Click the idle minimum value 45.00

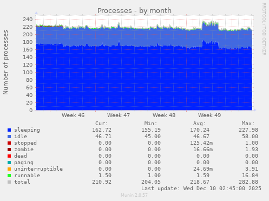(x=153, y=137)
